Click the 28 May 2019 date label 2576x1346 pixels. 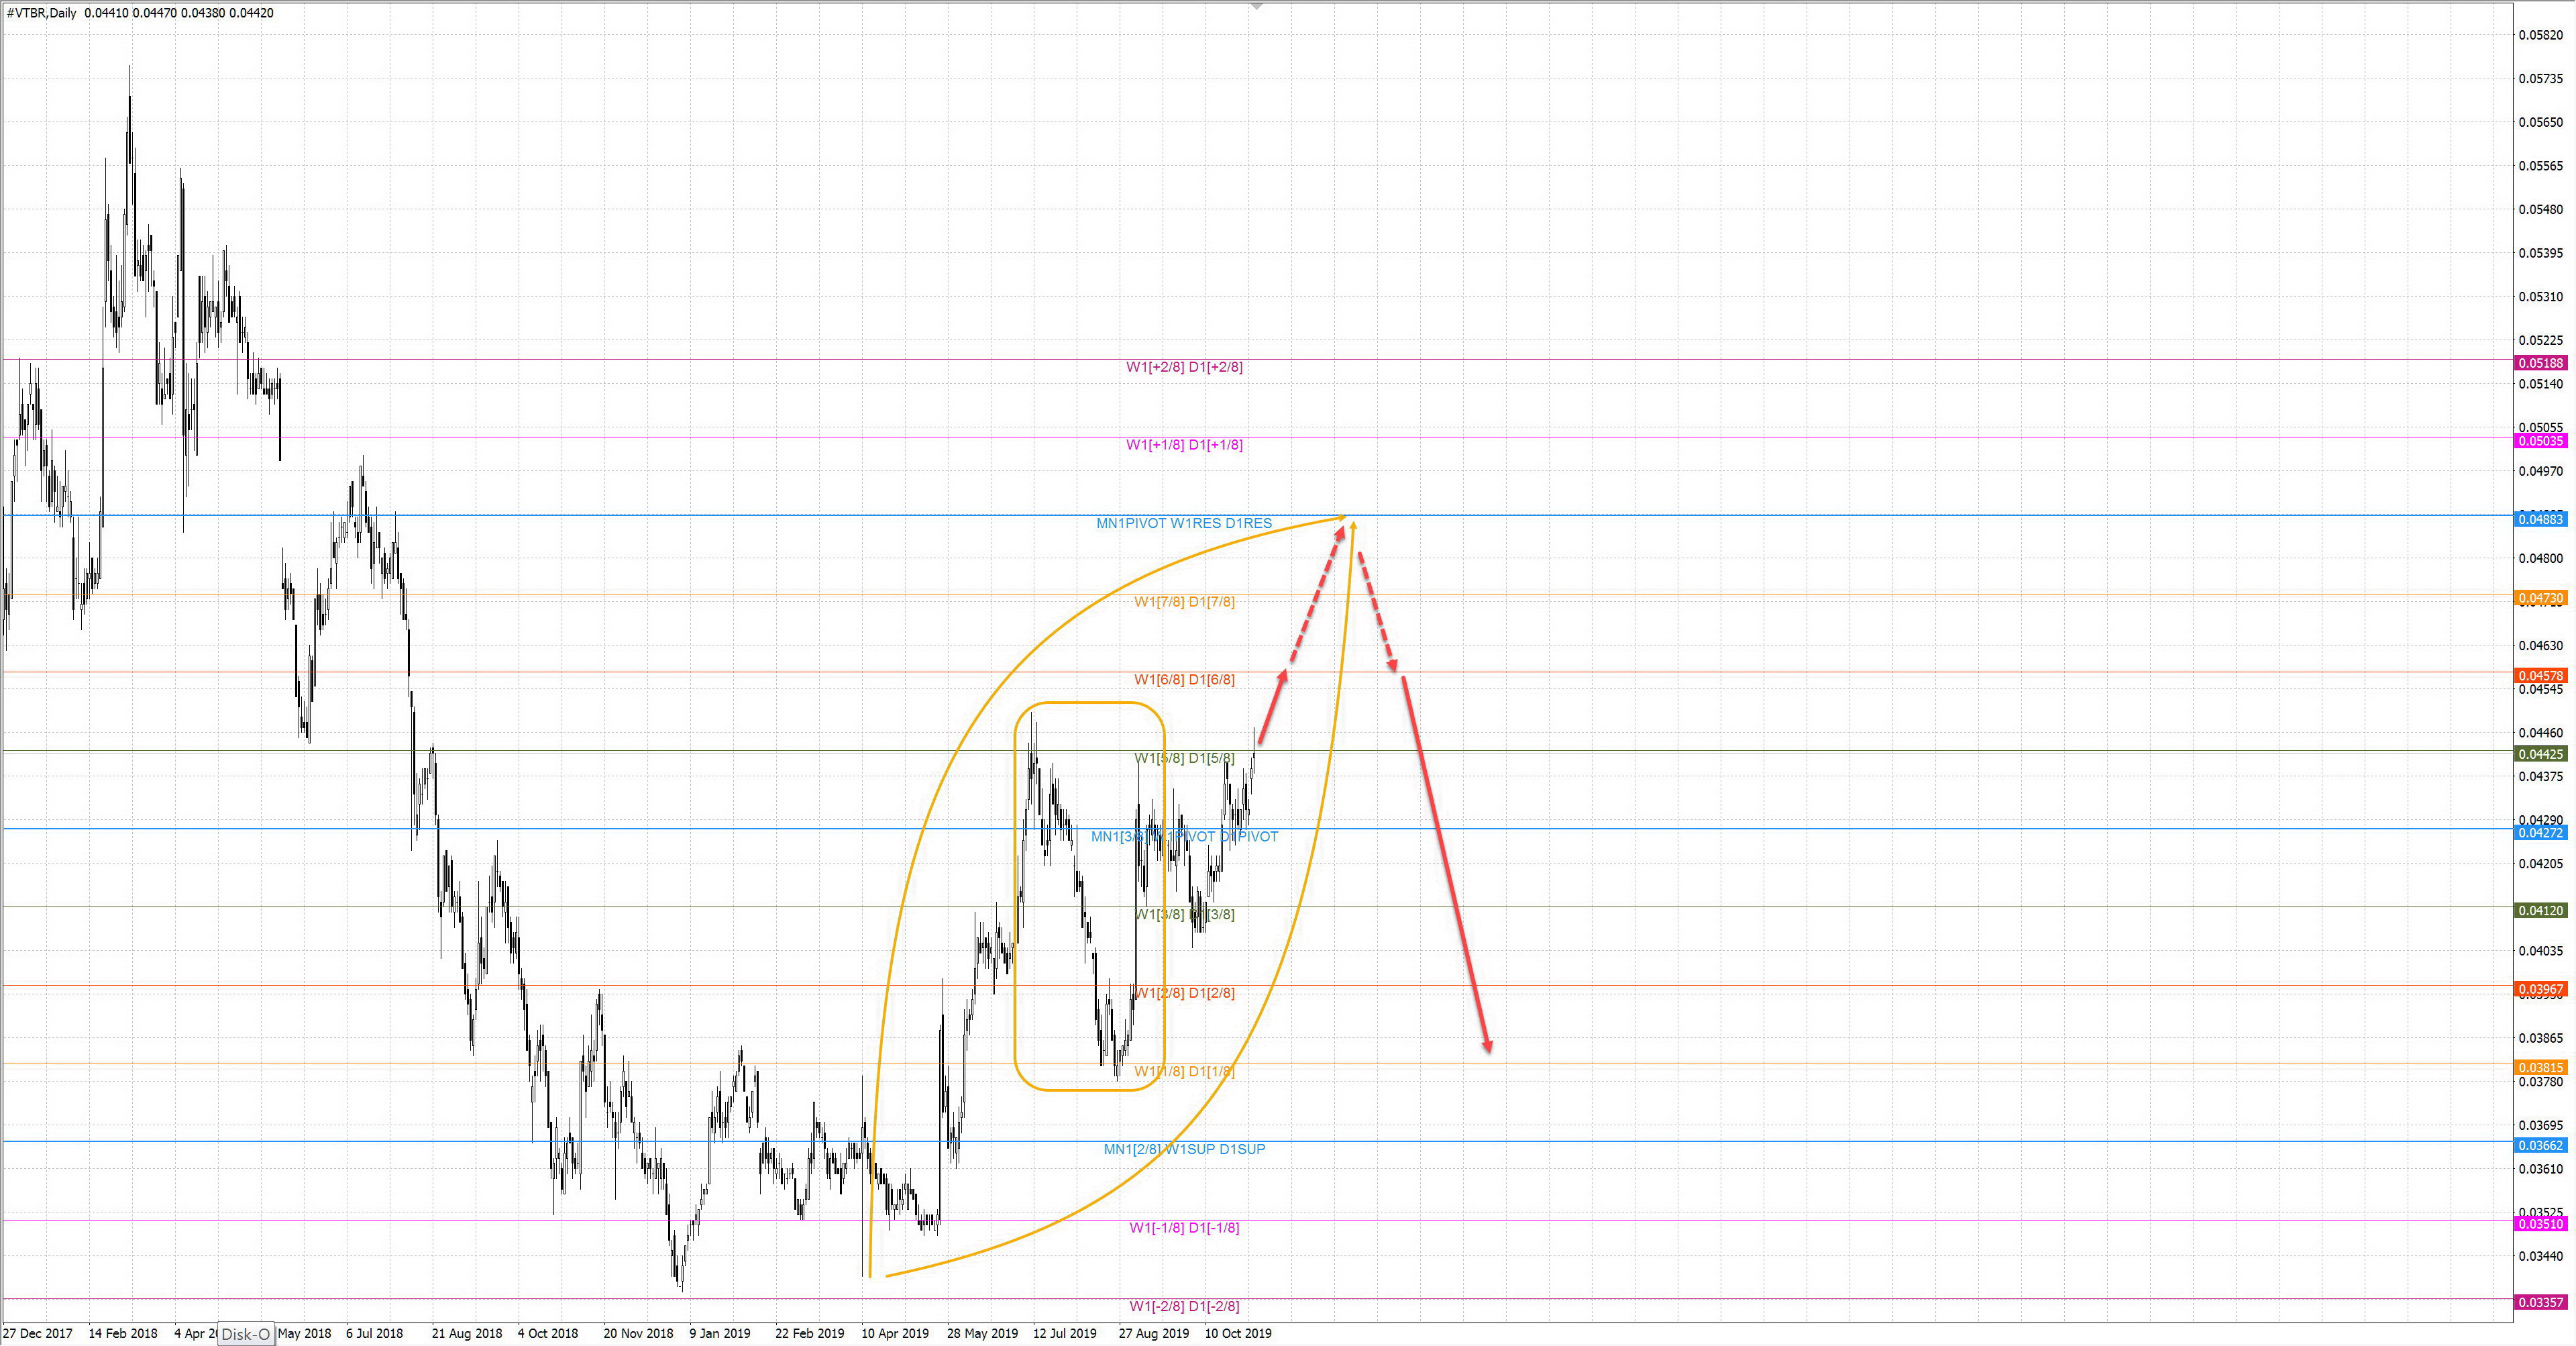[x=982, y=1333]
